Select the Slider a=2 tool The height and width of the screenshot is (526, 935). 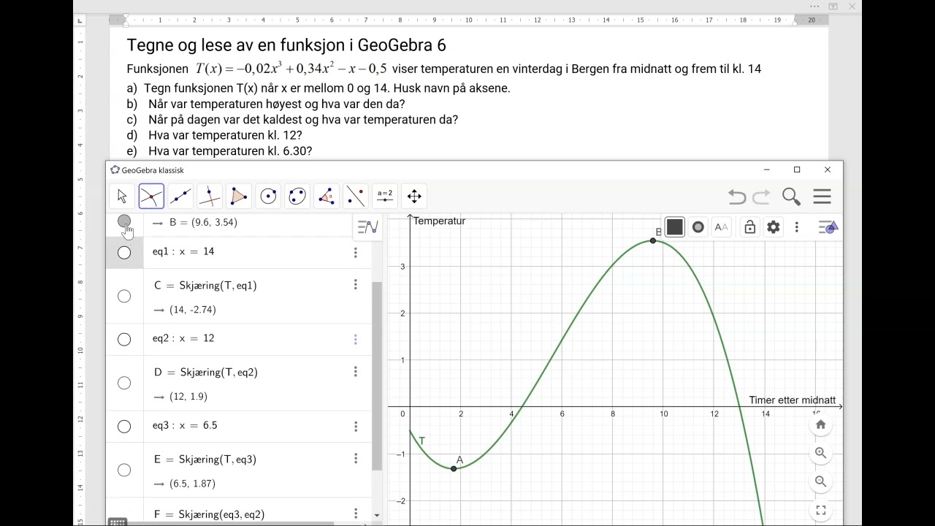coord(385,196)
